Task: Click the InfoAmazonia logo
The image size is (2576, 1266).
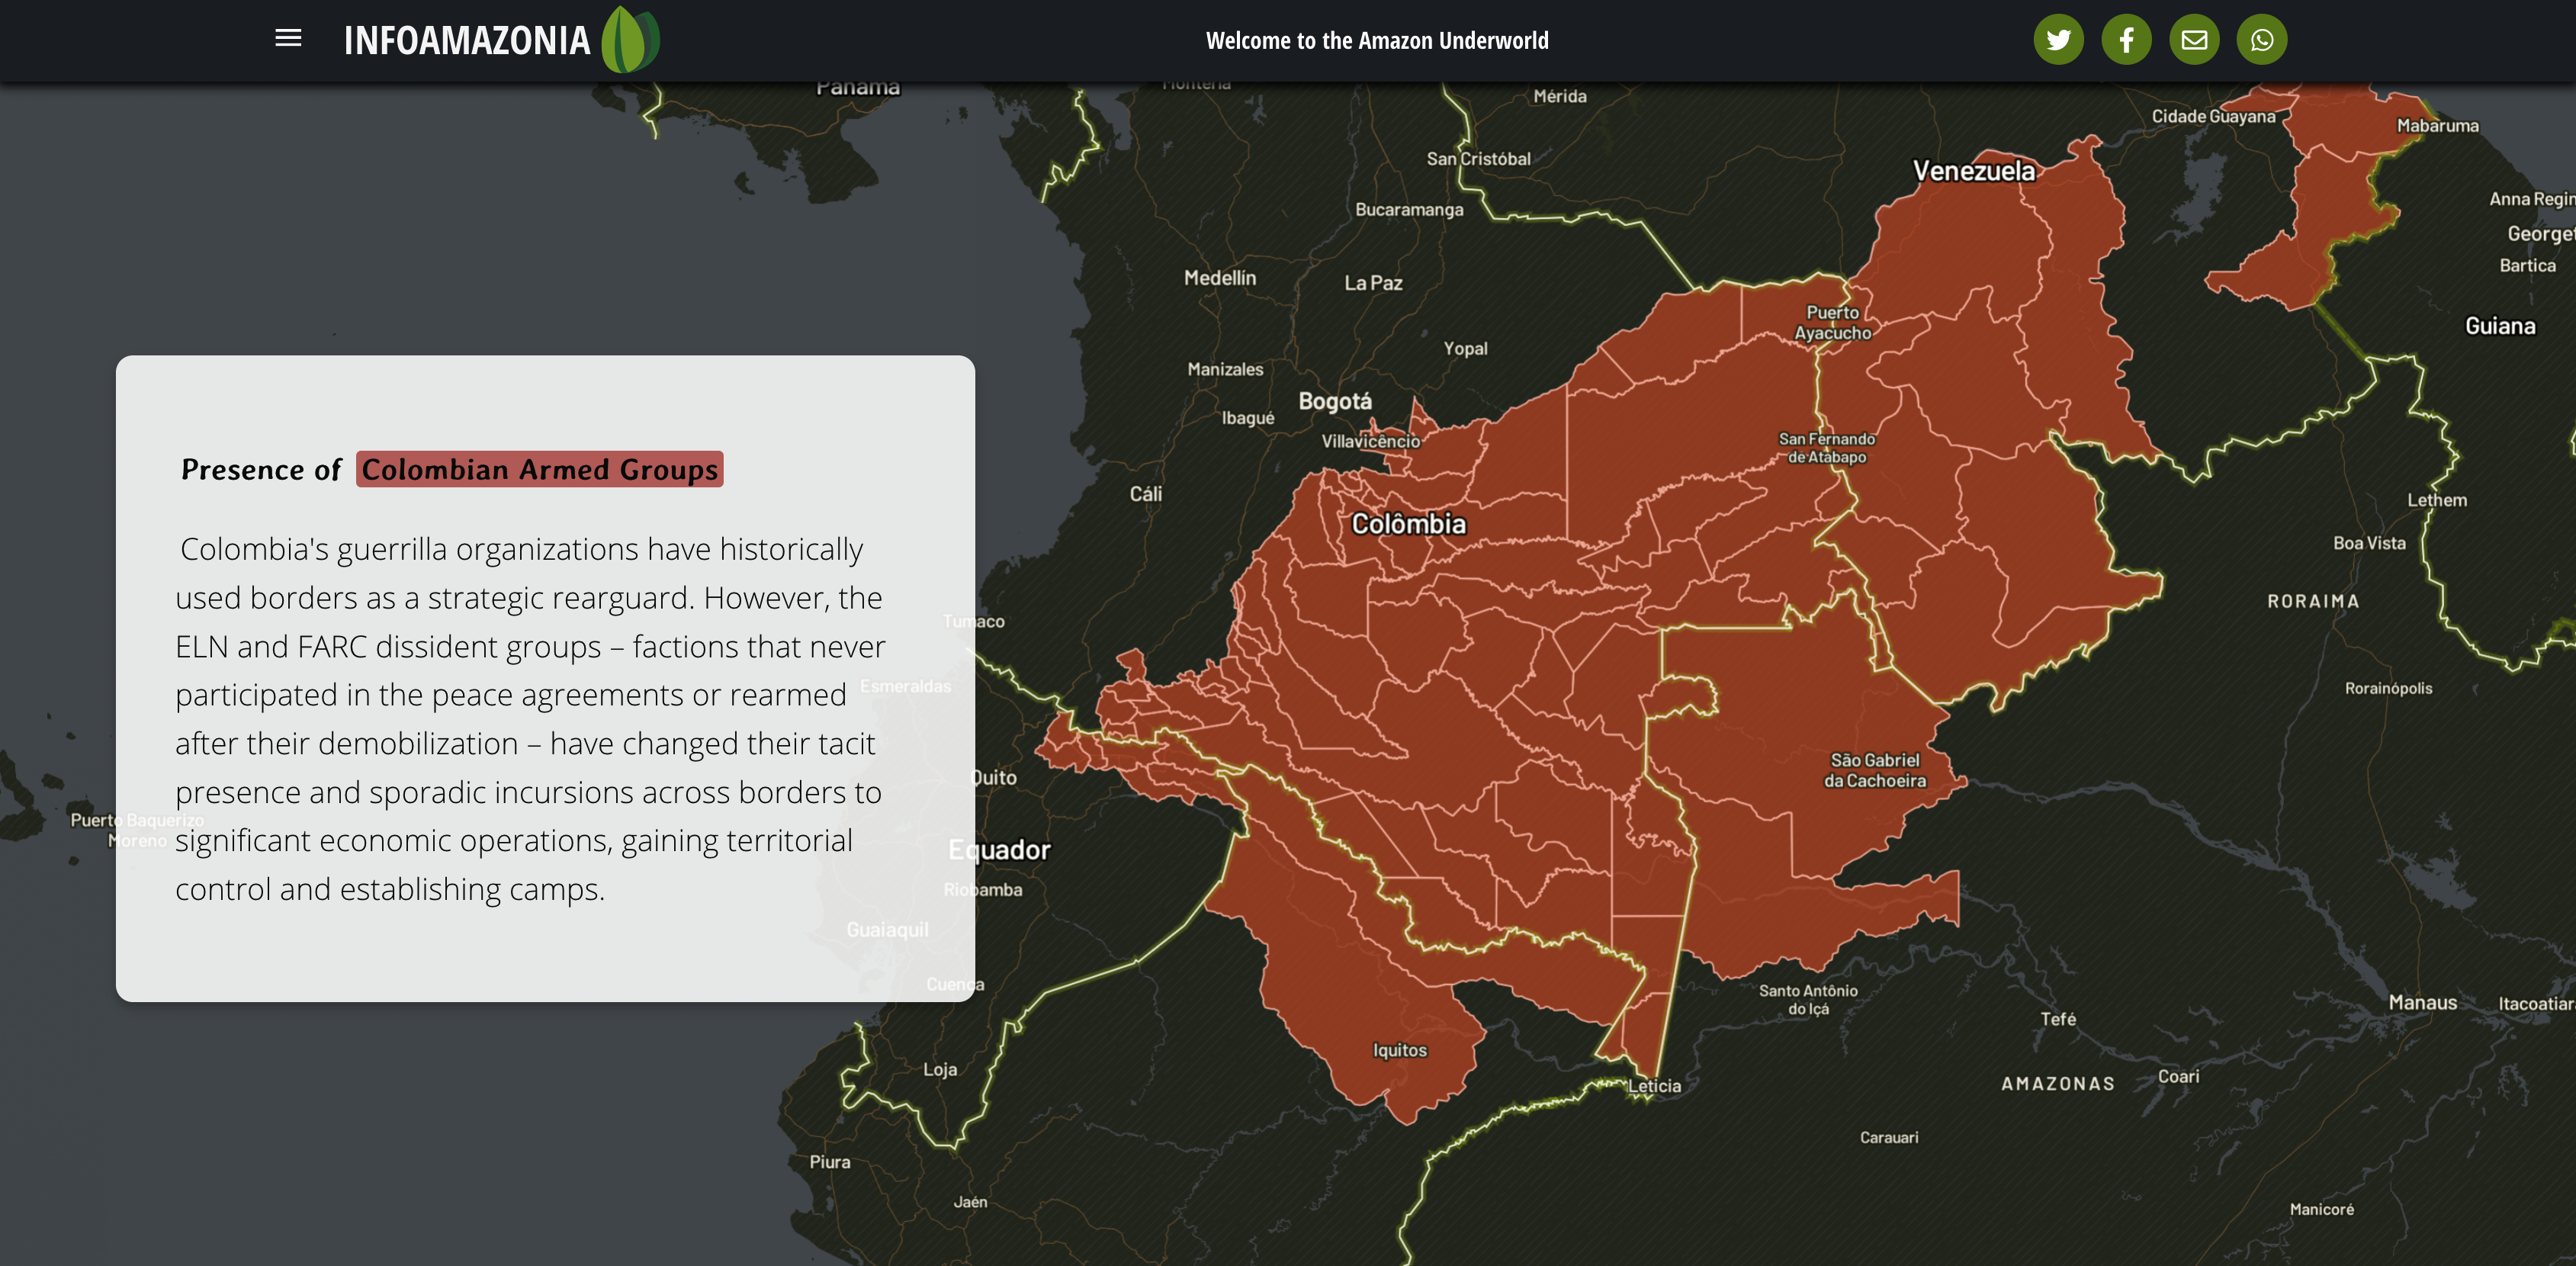Action: 501,40
